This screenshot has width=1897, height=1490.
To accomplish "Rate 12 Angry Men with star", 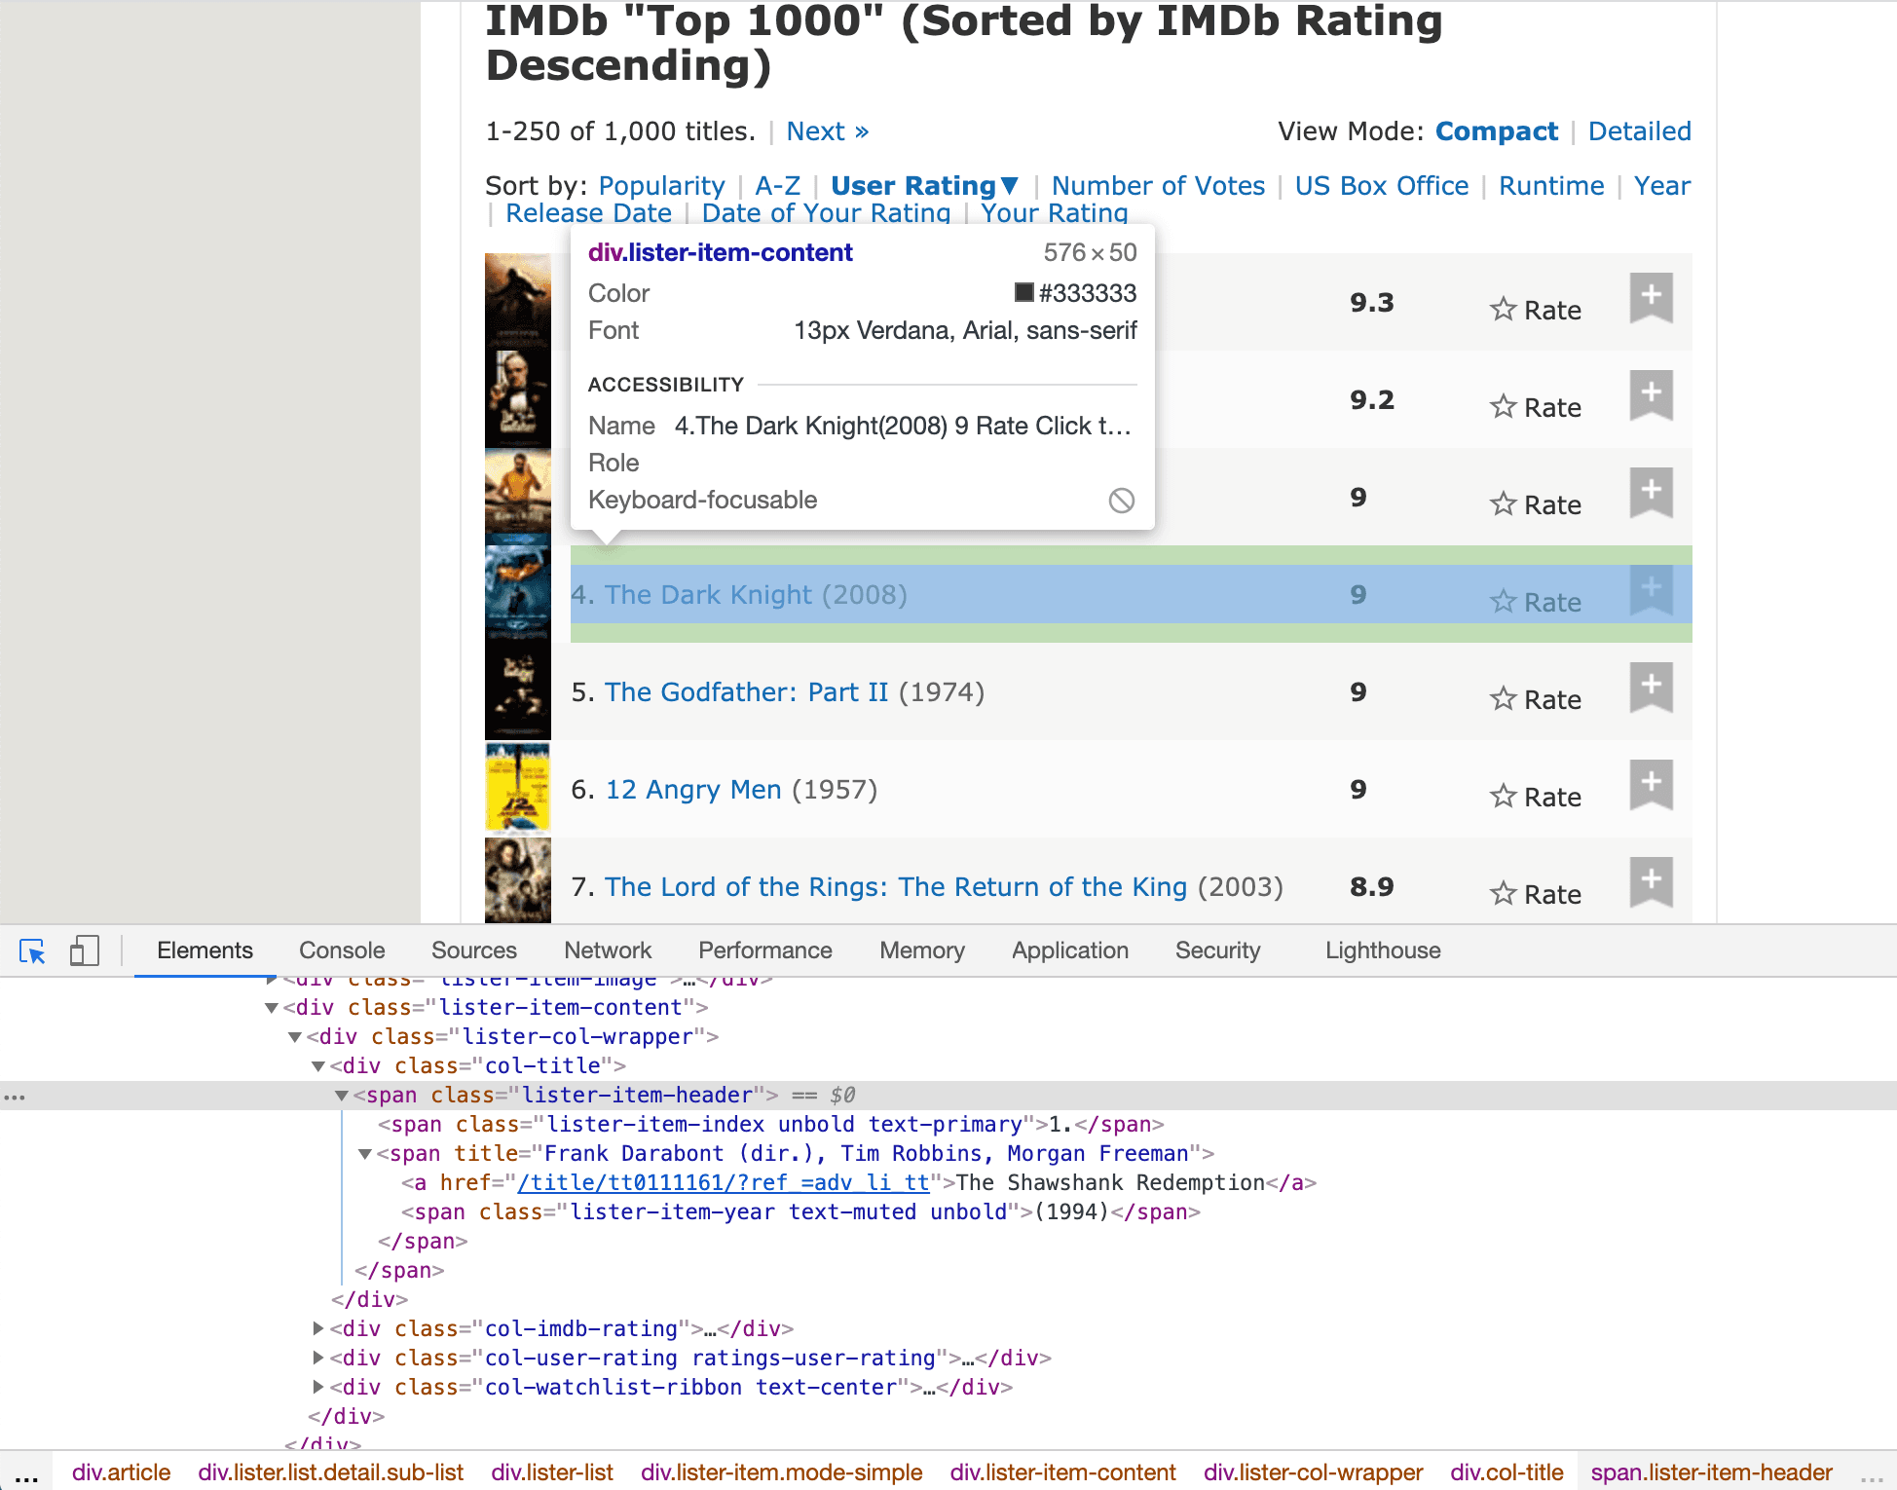I will click(x=1504, y=797).
